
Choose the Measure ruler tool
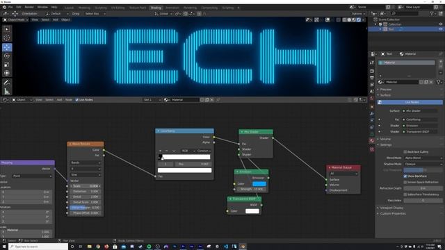(x=7, y=91)
